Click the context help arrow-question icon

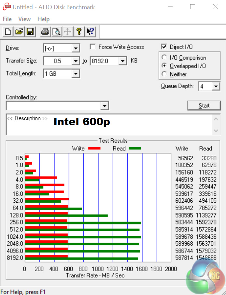tap(90, 32)
